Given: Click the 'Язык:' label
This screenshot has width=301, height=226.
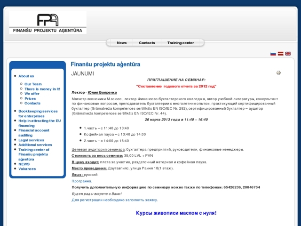Looking at the screenshot, I should [77, 175].
